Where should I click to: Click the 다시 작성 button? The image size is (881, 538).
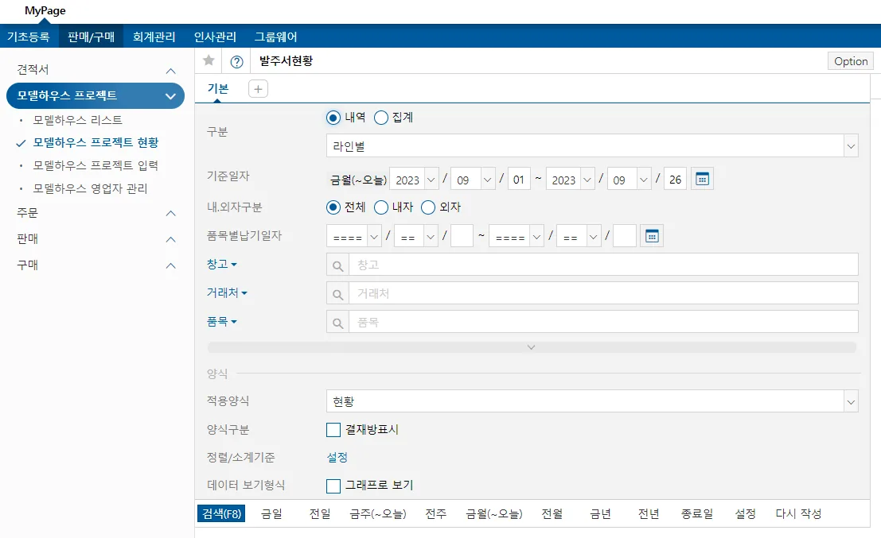tap(798, 513)
